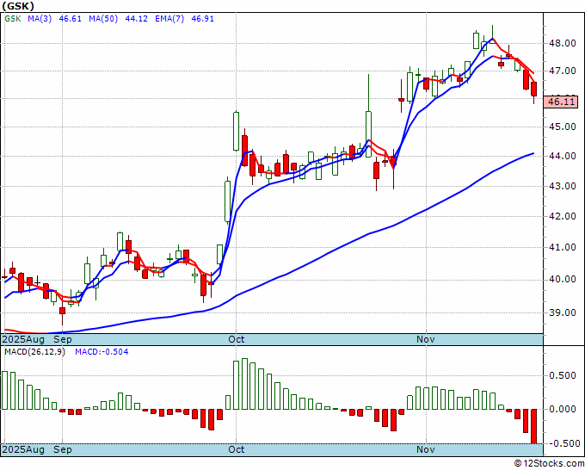Viewport: 585px width, 470px height.
Task: Click the MACD(26,12,9) indicator label
Action: tap(34, 352)
